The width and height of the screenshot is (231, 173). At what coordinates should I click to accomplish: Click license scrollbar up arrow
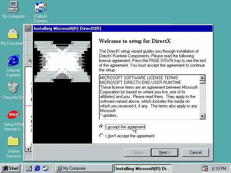point(202,78)
